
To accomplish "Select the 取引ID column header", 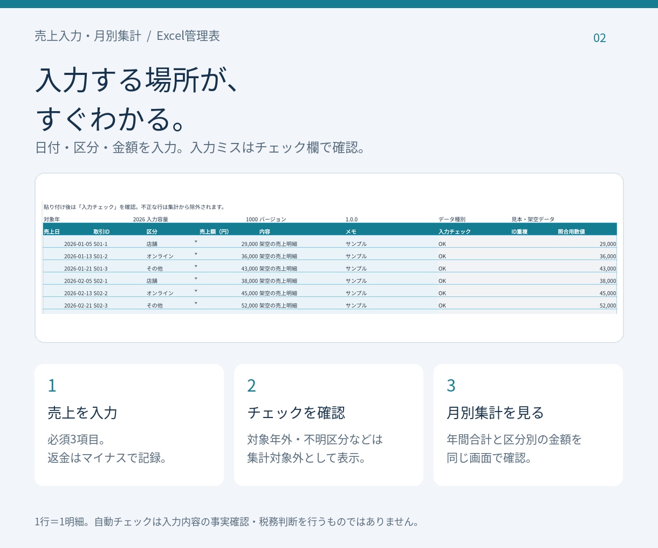I will click(101, 232).
